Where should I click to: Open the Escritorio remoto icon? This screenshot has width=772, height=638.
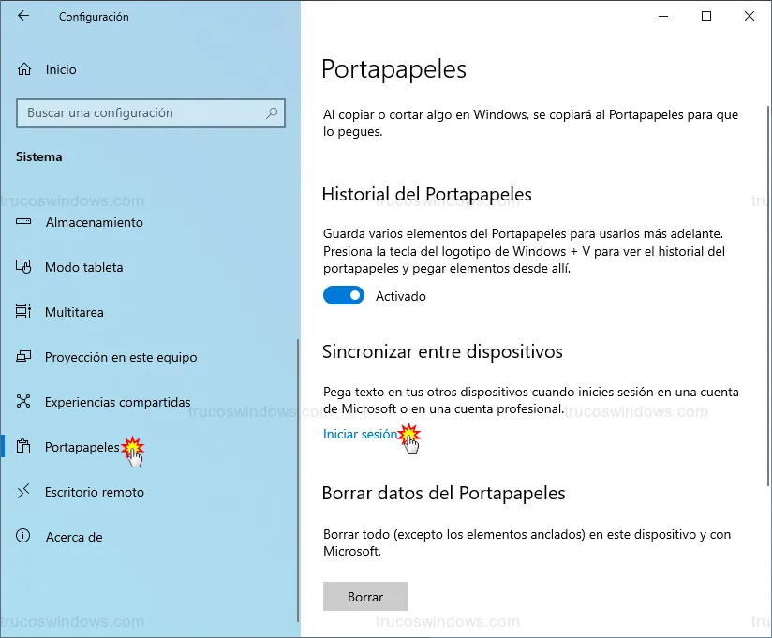click(x=24, y=492)
